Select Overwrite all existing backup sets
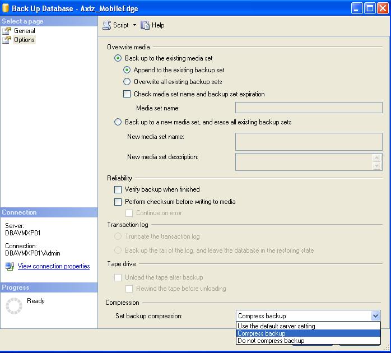This screenshot has height=353, width=391. [127, 82]
